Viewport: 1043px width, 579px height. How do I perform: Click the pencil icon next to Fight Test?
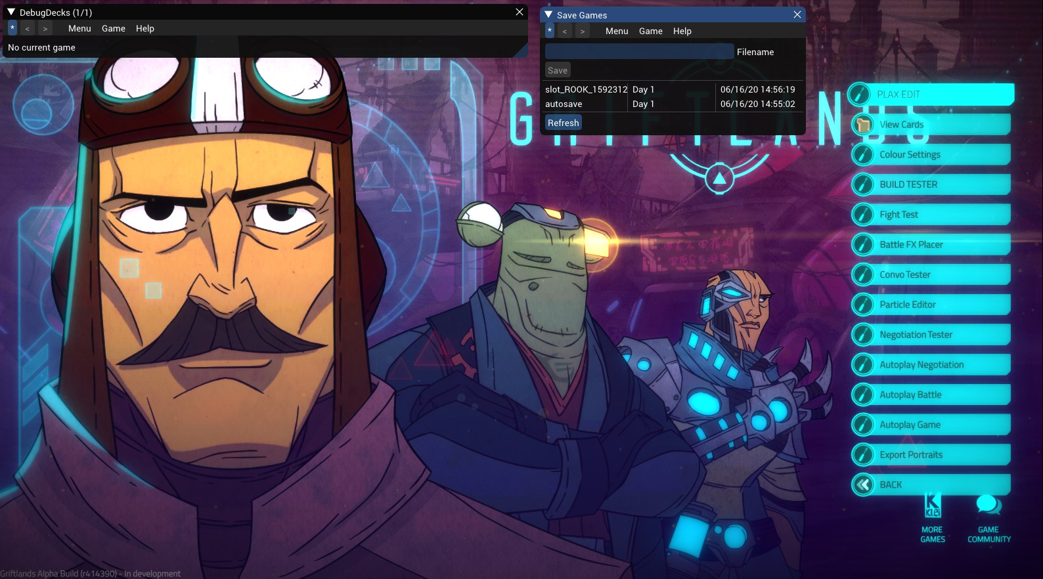(x=863, y=215)
